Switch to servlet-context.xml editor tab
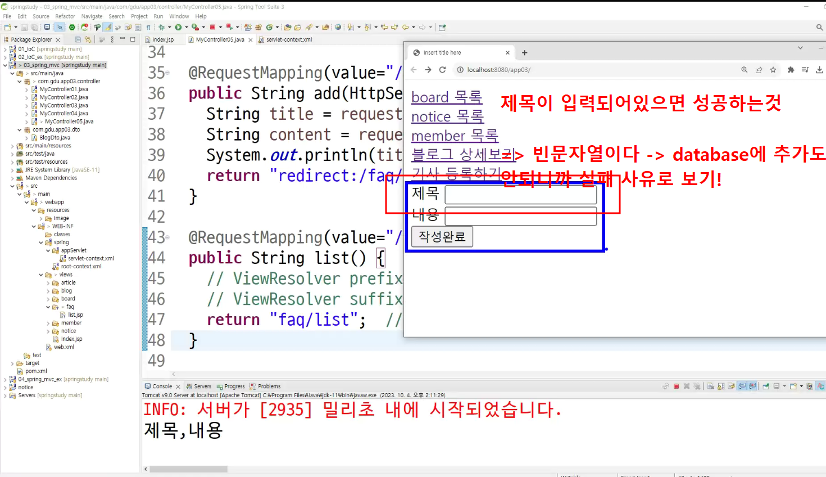Viewport: 826px width, 477px height. (x=289, y=39)
